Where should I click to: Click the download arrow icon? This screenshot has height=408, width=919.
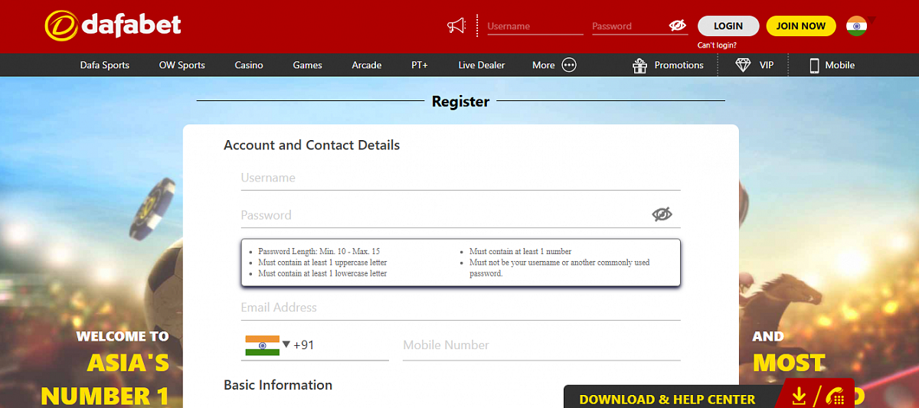799,396
